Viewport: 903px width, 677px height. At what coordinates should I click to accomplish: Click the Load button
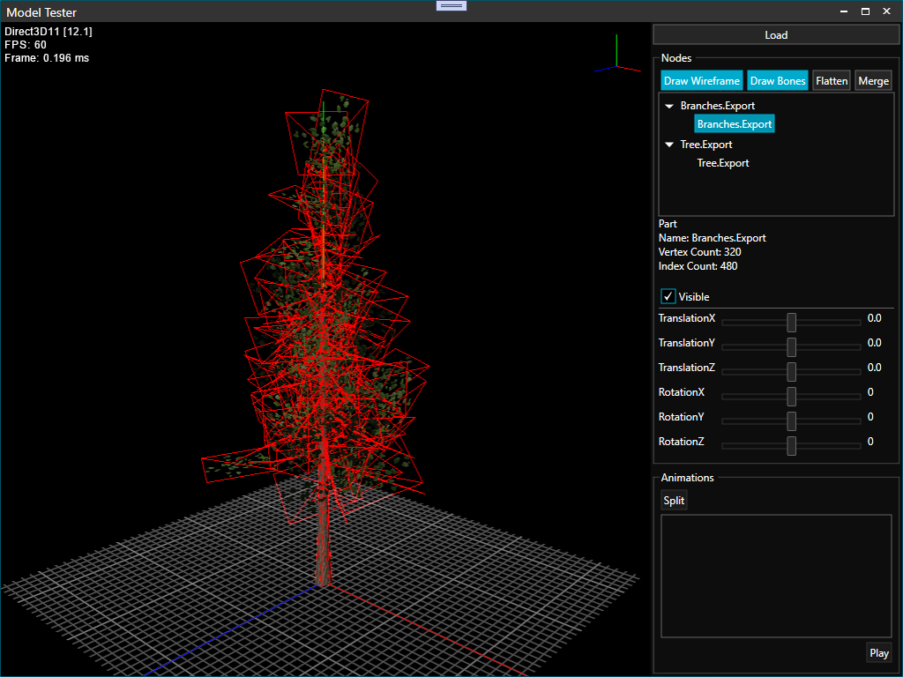tap(776, 34)
